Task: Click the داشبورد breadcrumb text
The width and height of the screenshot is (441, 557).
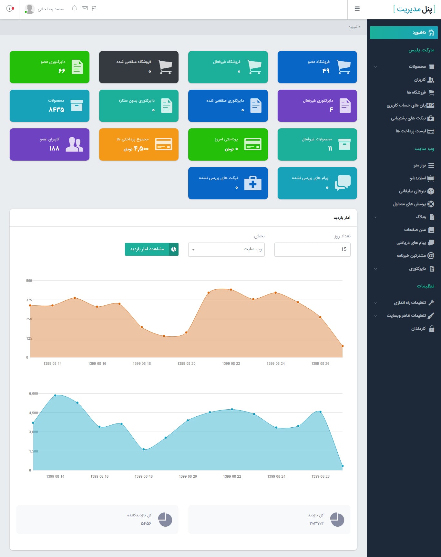Action: (x=354, y=27)
